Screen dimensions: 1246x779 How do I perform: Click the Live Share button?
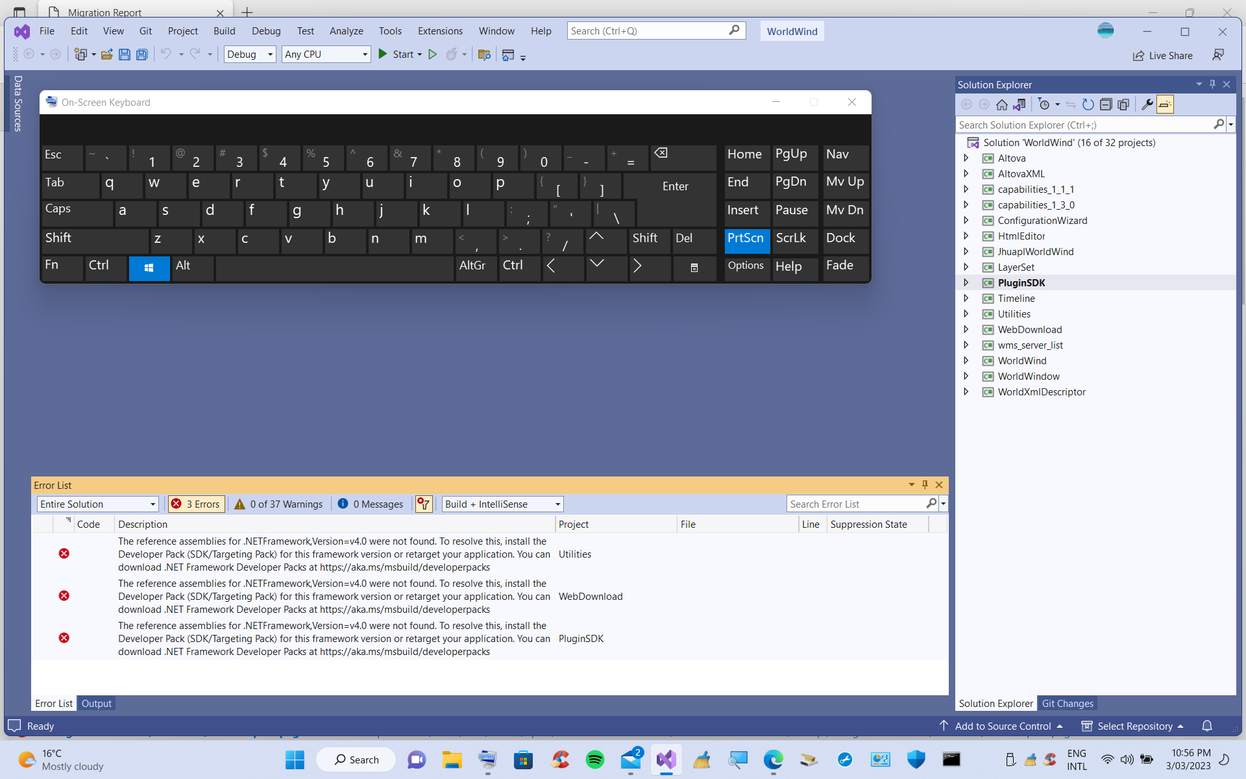coord(1163,55)
